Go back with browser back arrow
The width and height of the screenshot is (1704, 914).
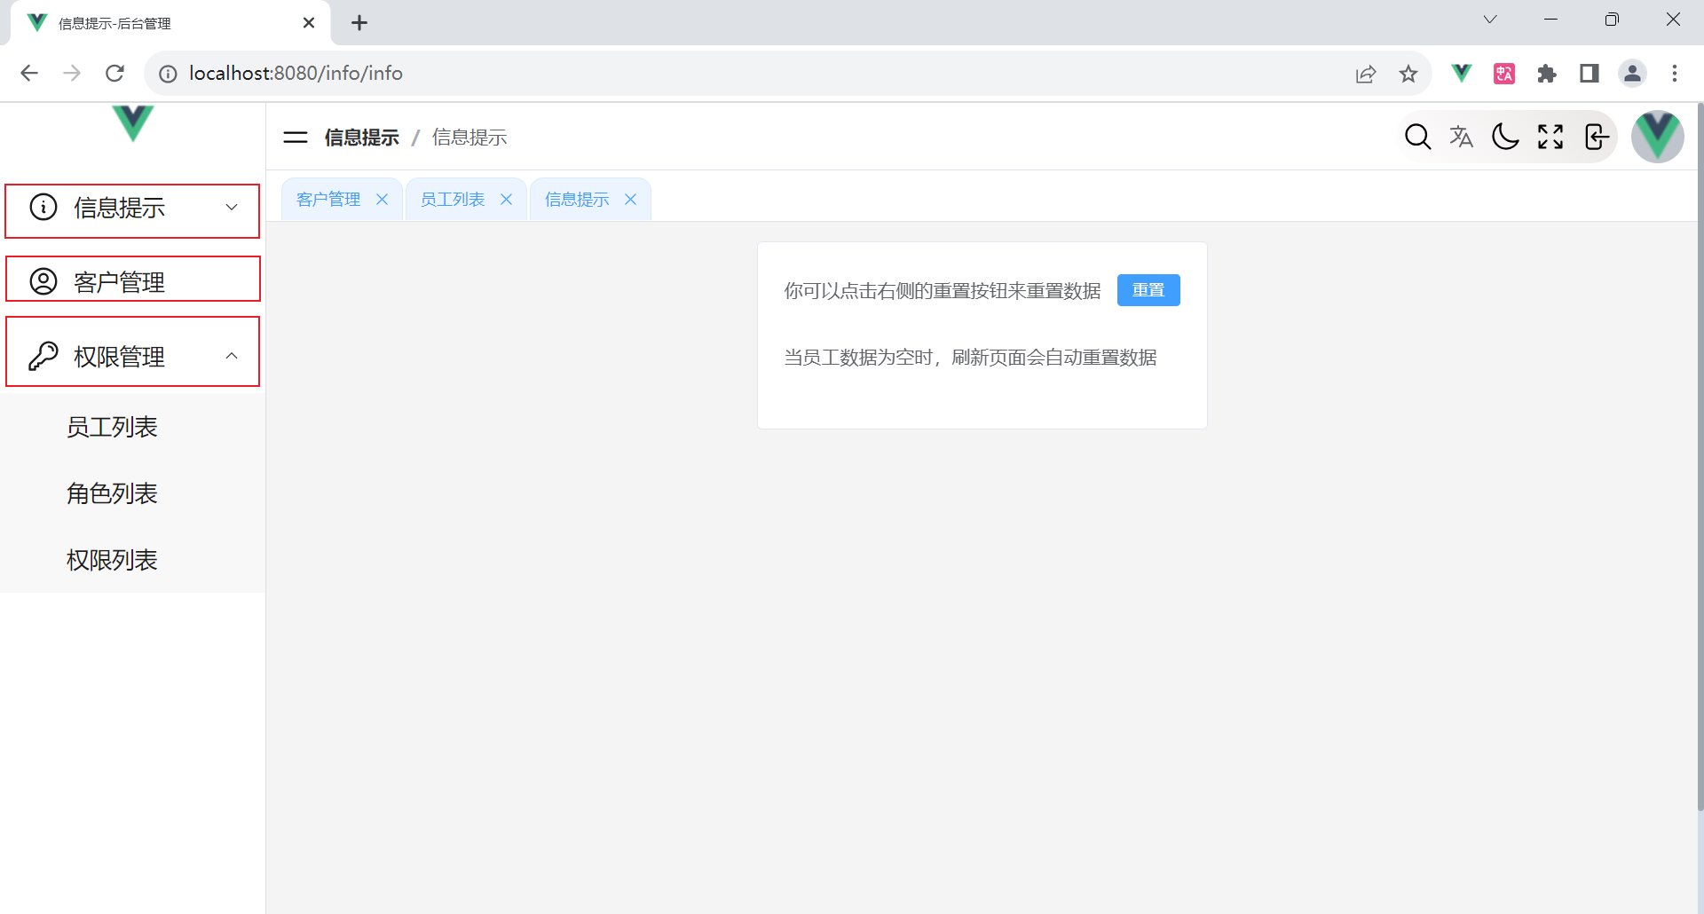(29, 73)
